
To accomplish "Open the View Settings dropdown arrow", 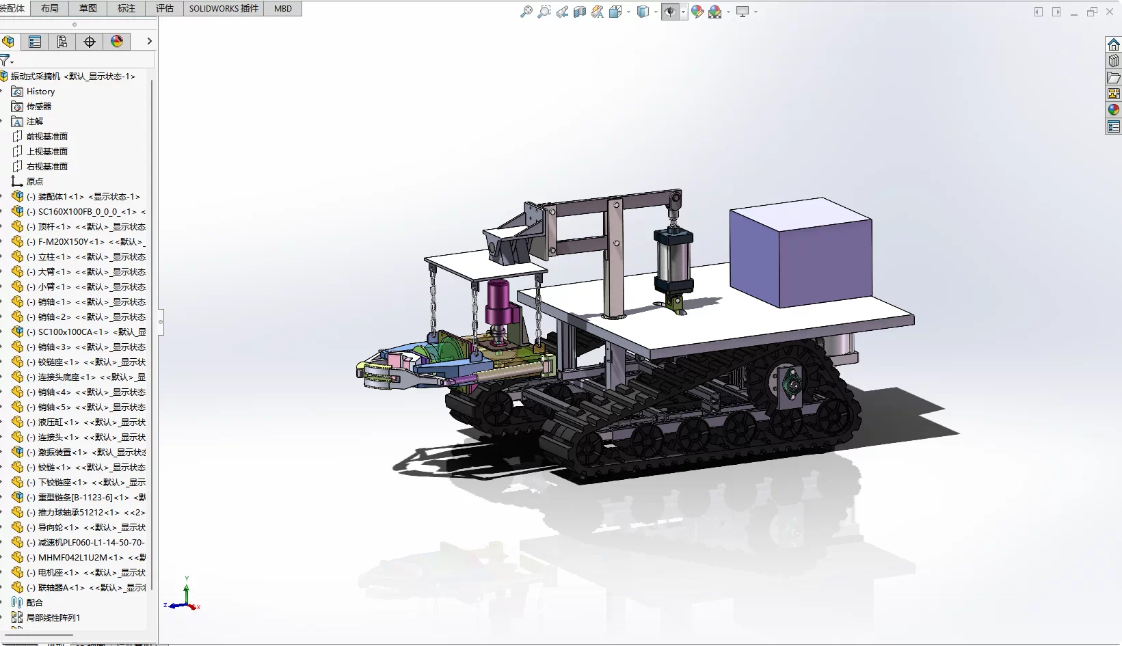I will point(756,12).
